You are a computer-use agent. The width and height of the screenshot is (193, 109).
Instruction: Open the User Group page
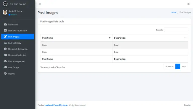coord(18,67)
